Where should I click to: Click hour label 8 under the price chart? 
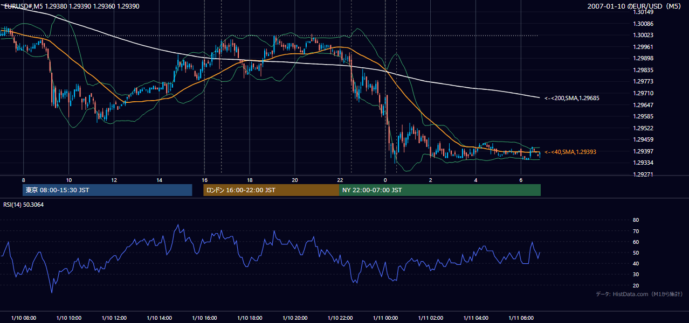pos(23,180)
